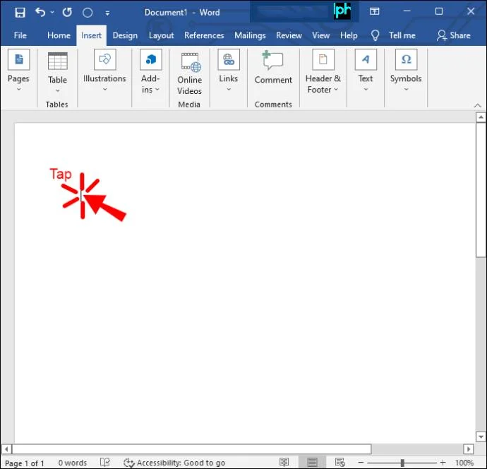
Task: Click Accessibility: Good to go status
Action: tap(174, 463)
